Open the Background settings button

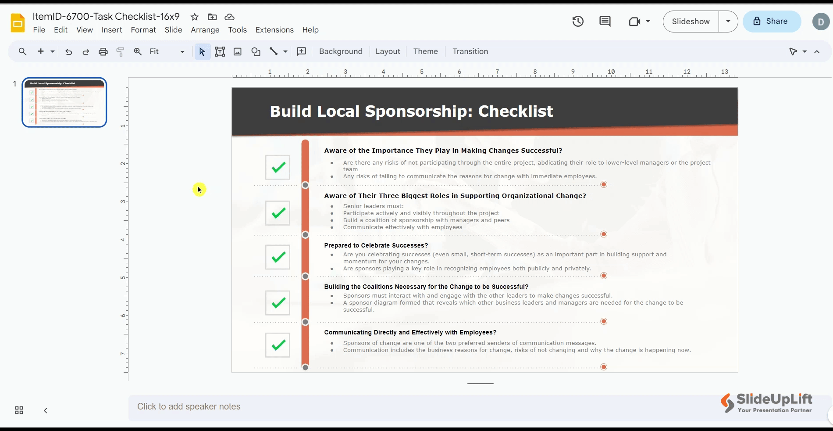[341, 51]
